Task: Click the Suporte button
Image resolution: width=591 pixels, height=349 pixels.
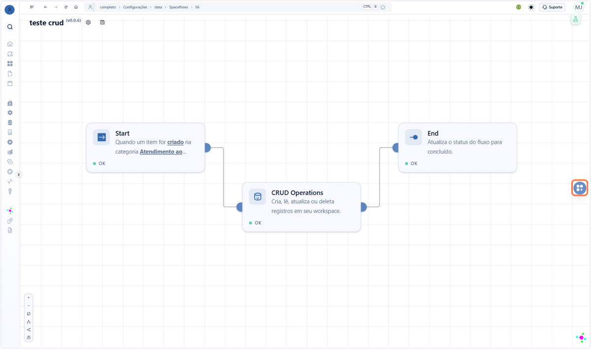Action: 552,7
